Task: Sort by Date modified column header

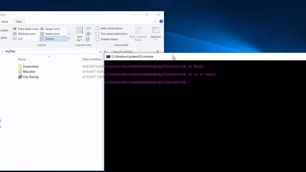Action: [92, 59]
